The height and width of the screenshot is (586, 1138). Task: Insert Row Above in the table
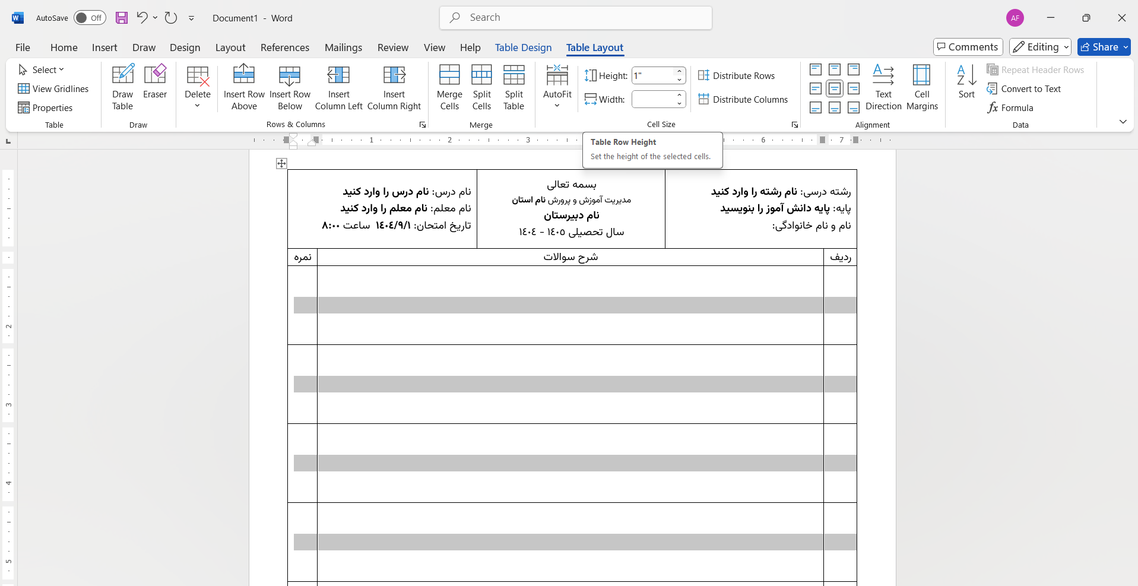(x=244, y=87)
